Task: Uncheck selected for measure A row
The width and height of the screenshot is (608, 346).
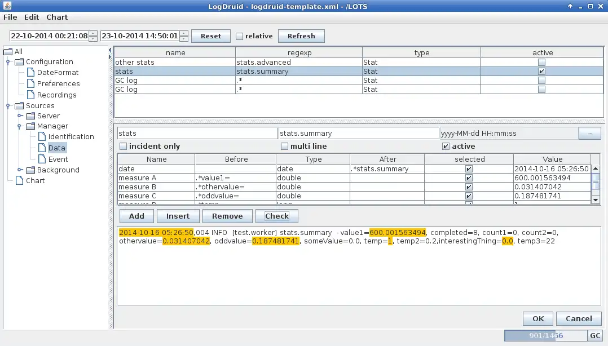Action: click(x=469, y=178)
